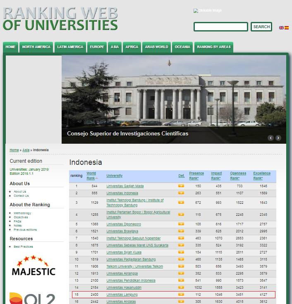292x304 pixels.
Task: Open Contact Us sidebar link
Action: [21, 196]
